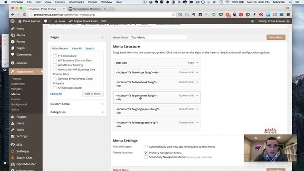Click the Tools wrench icon

[x=13, y=130]
